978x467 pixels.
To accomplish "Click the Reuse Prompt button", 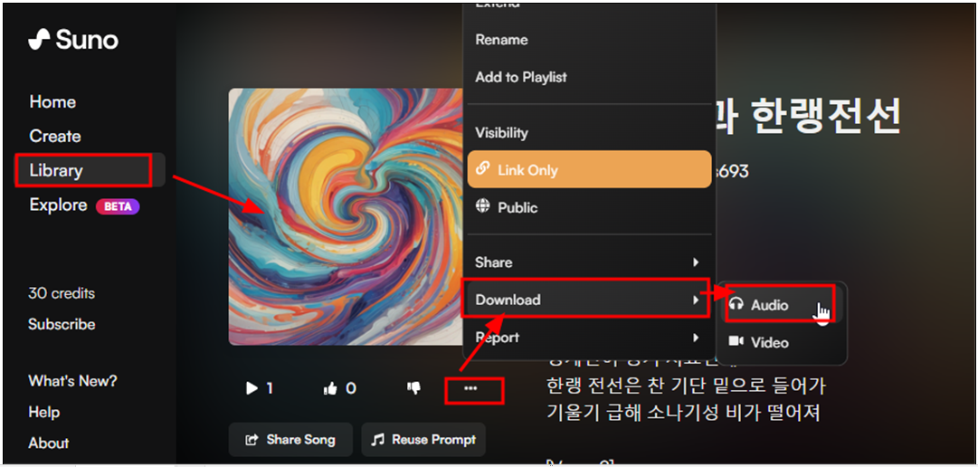I will click(x=423, y=440).
